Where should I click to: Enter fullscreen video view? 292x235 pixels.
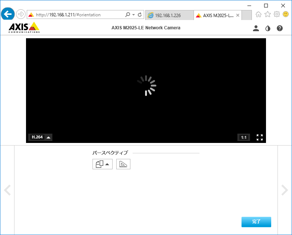point(260,137)
